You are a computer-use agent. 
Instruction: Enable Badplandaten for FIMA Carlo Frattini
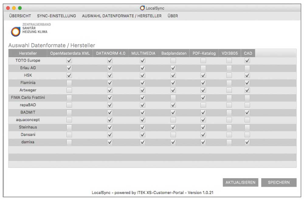(173, 98)
